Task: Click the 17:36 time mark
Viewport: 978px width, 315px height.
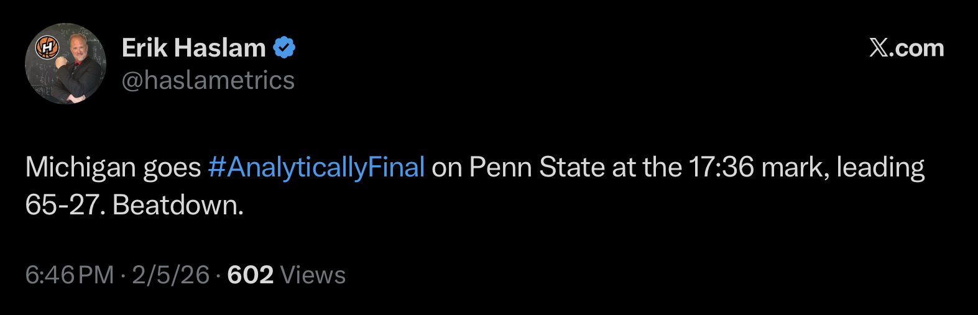Action: tap(721, 167)
